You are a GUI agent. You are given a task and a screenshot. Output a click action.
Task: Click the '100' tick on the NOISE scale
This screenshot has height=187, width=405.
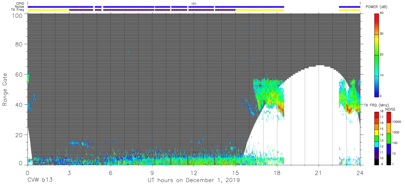(395, 143)
